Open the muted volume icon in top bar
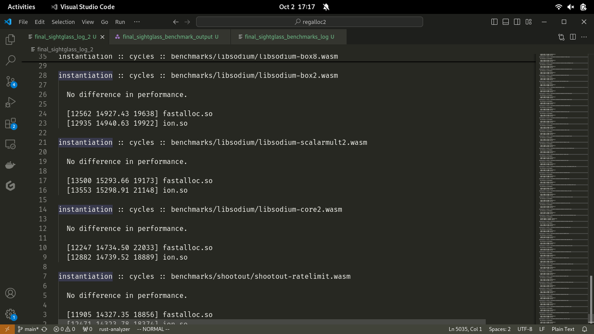 [x=571, y=7]
